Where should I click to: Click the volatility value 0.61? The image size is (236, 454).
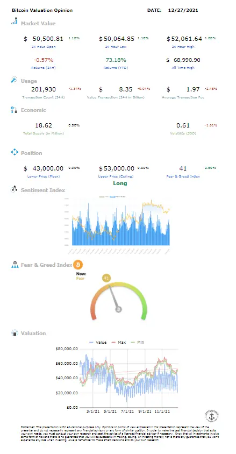coord(183,126)
